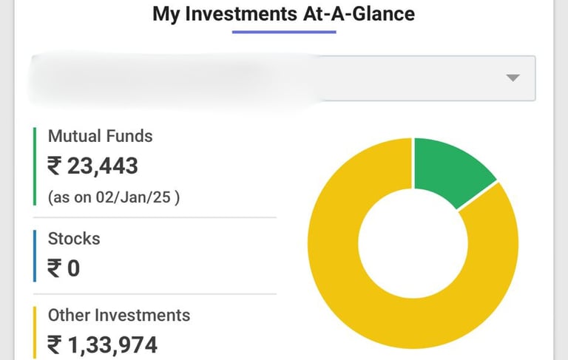Open the Other Investments label
Screen dimensions: 568x360
[x=119, y=315]
